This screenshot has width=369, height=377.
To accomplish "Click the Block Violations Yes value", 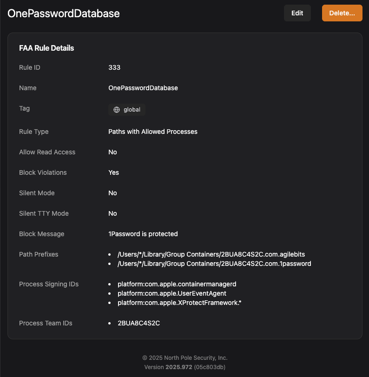I will click(114, 172).
